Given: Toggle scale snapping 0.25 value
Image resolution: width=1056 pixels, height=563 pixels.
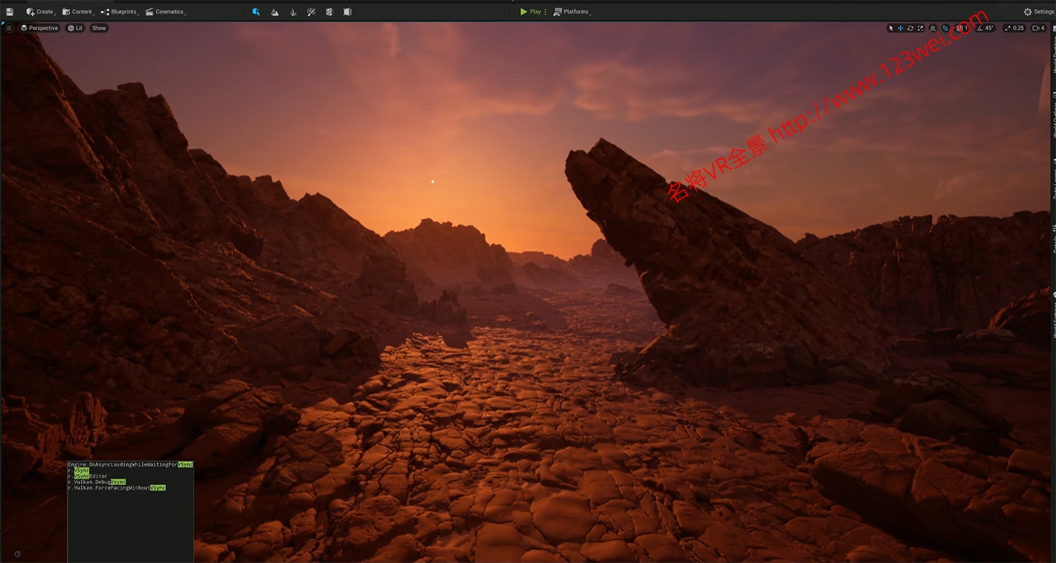Looking at the screenshot, I should point(1015,28).
